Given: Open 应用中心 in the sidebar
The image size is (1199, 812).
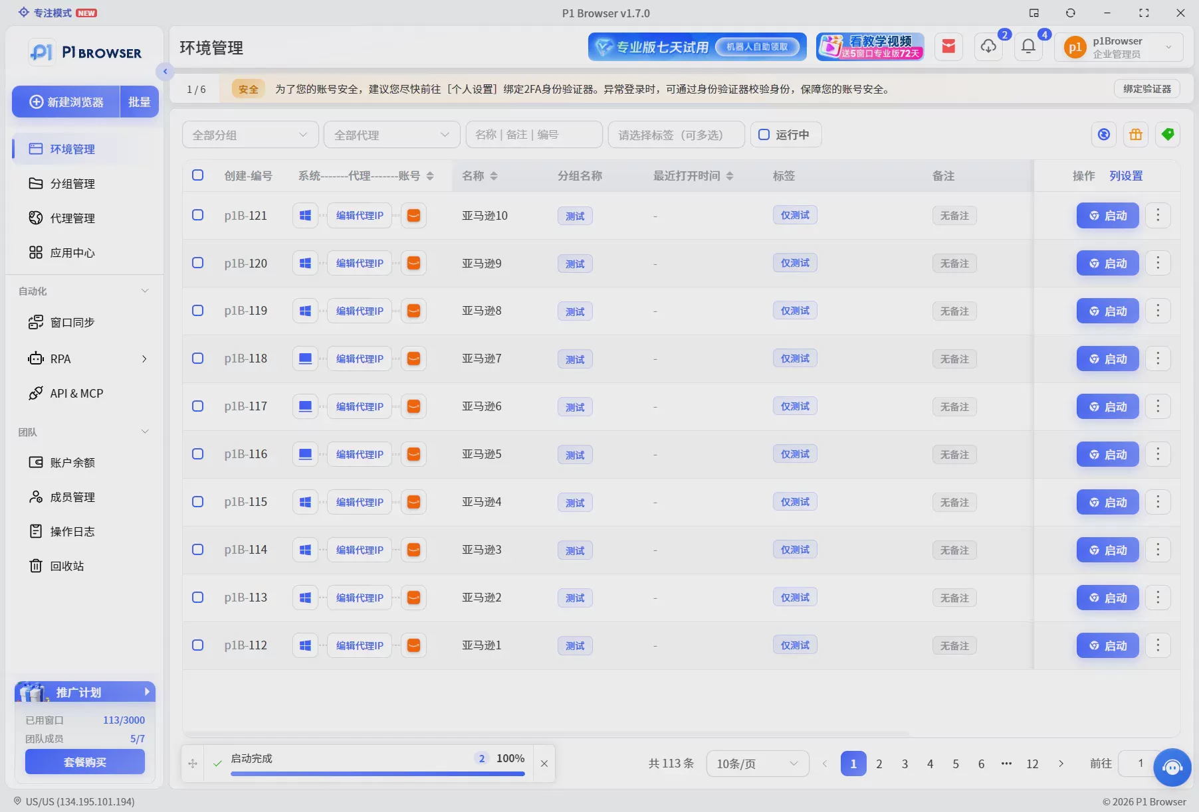Looking at the screenshot, I should click(85, 252).
